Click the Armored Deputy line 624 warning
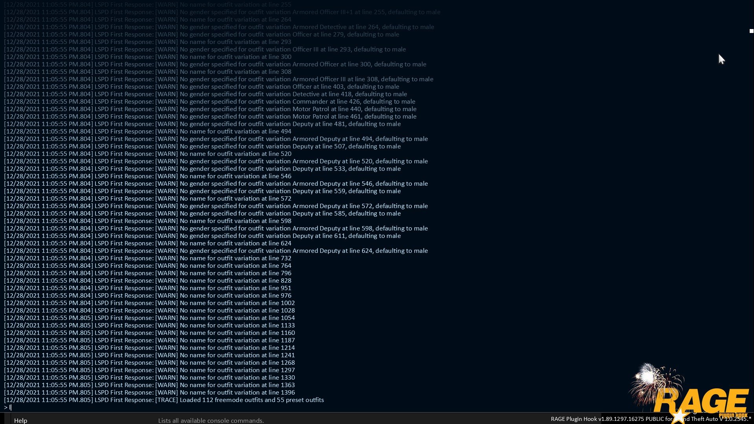 point(216,251)
